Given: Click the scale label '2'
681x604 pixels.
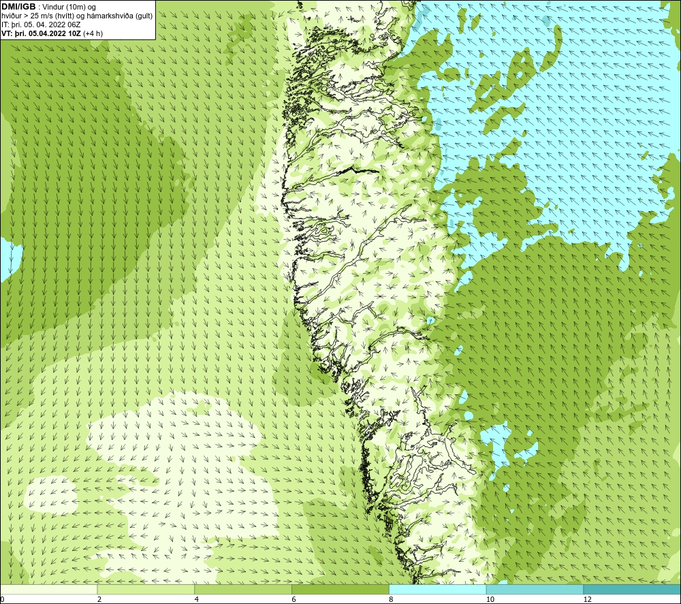Looking at the screenshot, I should [x=99, y=599].
